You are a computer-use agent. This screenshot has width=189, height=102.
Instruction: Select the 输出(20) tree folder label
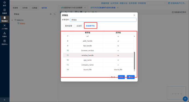coord(20,20)
